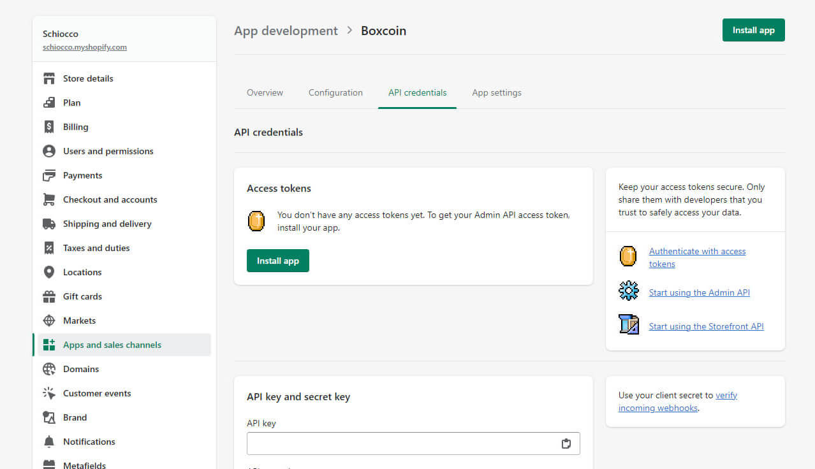815x469 pixels.
Task: Click the Checkout and accounts cart icon
Action: 49,199
